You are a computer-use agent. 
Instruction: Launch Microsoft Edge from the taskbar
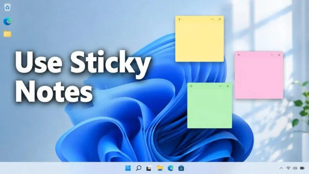(170, 168)
